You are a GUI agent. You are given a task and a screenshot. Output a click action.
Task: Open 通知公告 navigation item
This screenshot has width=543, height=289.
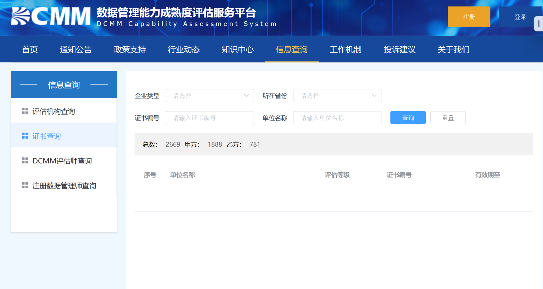pos(76,50)
